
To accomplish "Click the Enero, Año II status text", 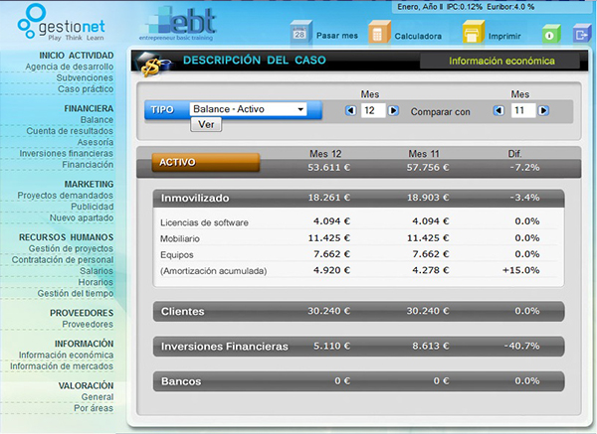I will (420, 7).
